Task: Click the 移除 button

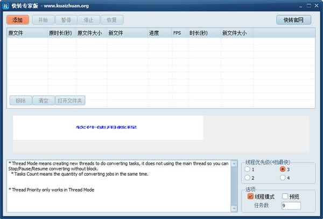Action: pos(20,101)
